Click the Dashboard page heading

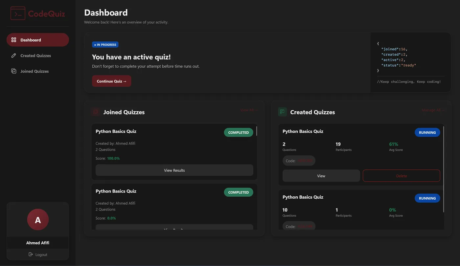106,12
